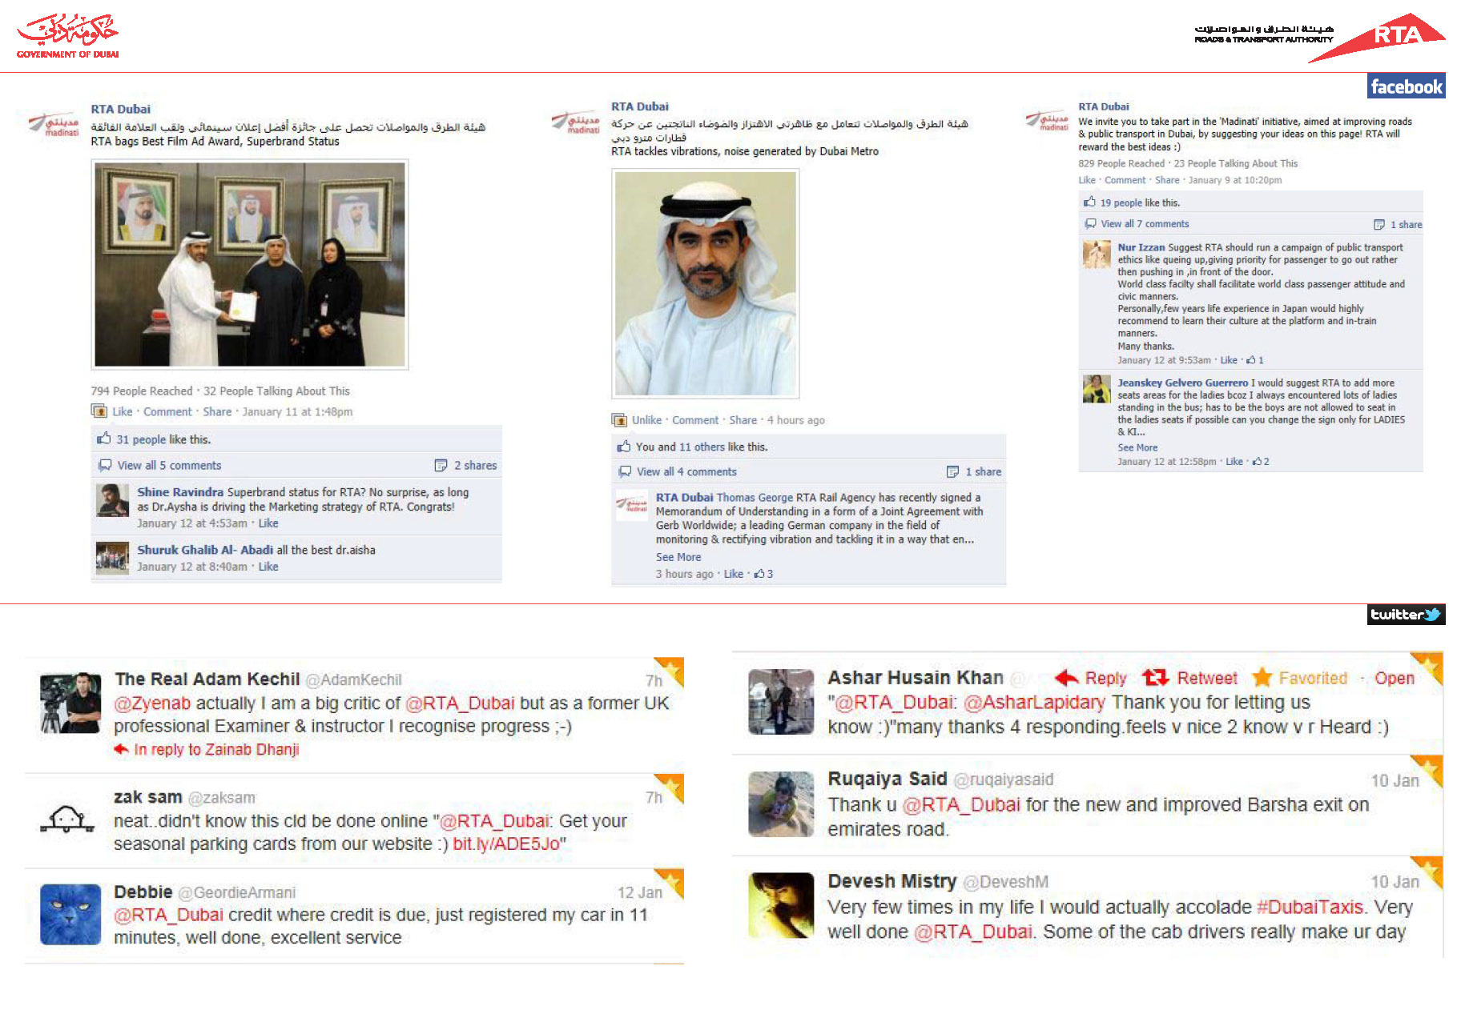Like the Thomas George comment
Screen dimensions: 1457x1030
point(734,574)
